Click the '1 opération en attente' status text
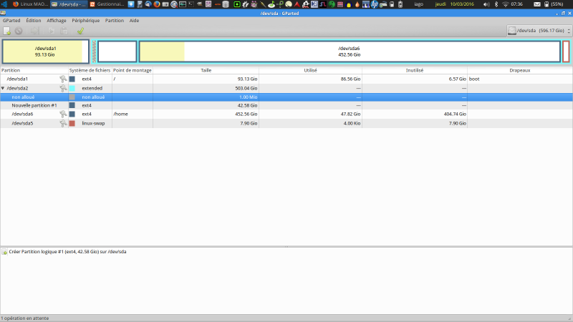The width and height of the screenshot is (573, 322). coord(25,318)
